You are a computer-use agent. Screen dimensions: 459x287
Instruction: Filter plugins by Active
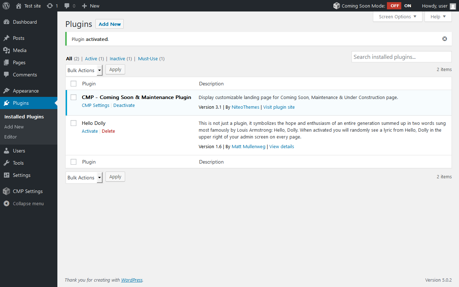[x=91, y=58]
